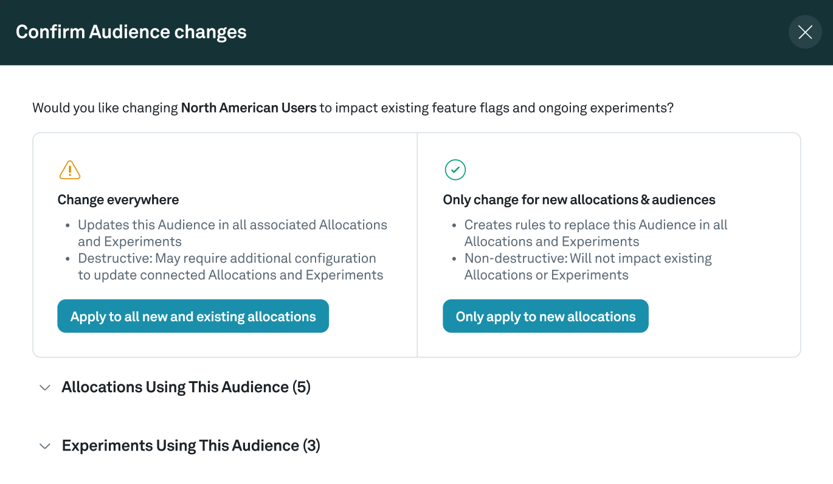The image size is (833, 484).
Task: Apply to all new and existing allocations
Action: pyautogui.click(x=193, y=316)
